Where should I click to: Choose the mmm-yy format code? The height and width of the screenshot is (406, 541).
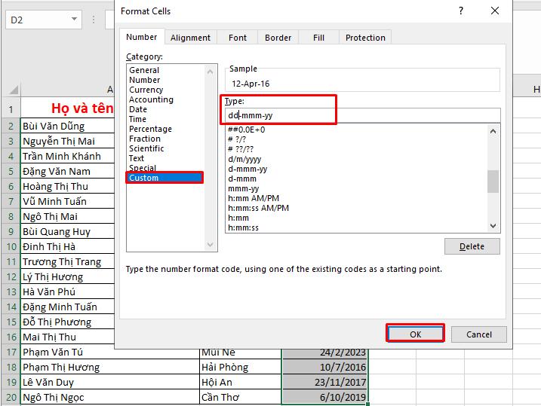[x=243, y=189]
